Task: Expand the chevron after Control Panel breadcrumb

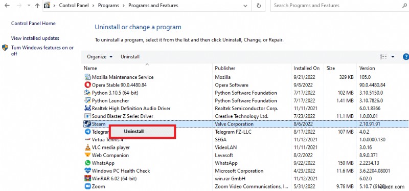Action: point(94,6)
